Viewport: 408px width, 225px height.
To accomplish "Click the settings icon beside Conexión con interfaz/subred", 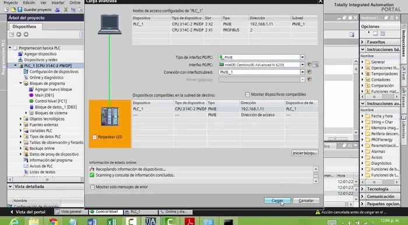I will point(309,72).
